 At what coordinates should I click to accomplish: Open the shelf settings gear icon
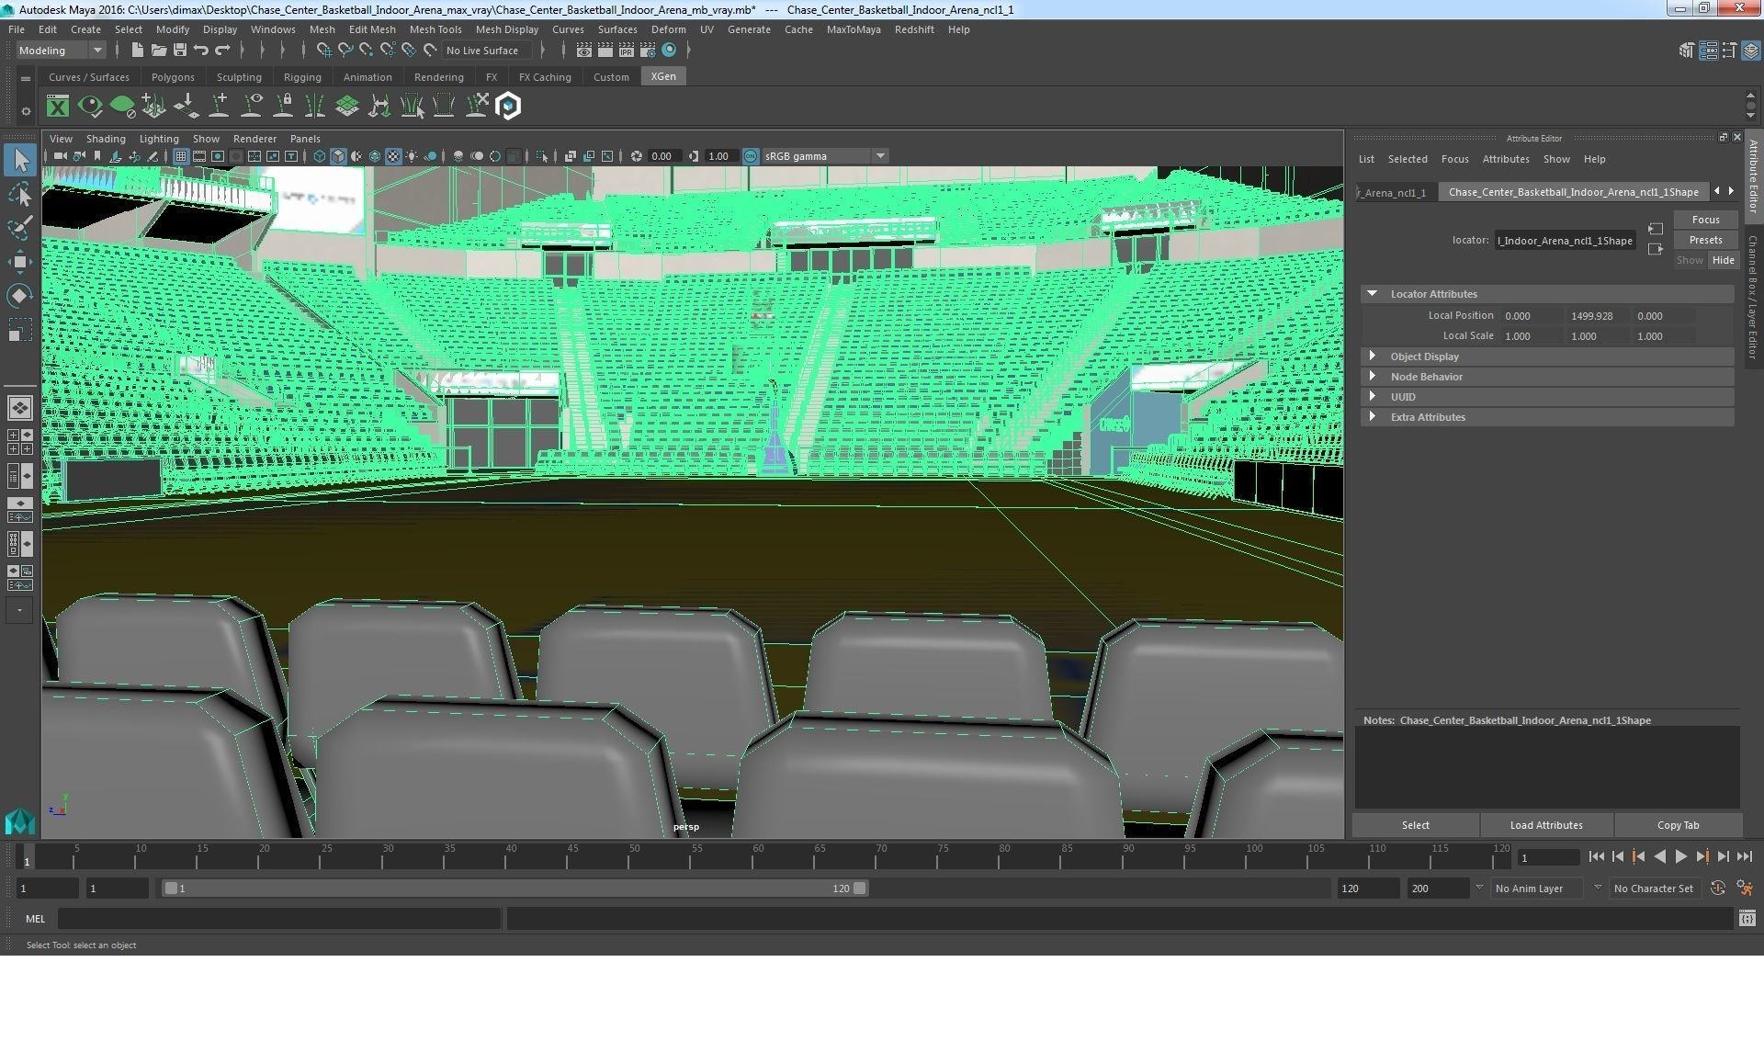pyautogui.click(x=26, y=111)
